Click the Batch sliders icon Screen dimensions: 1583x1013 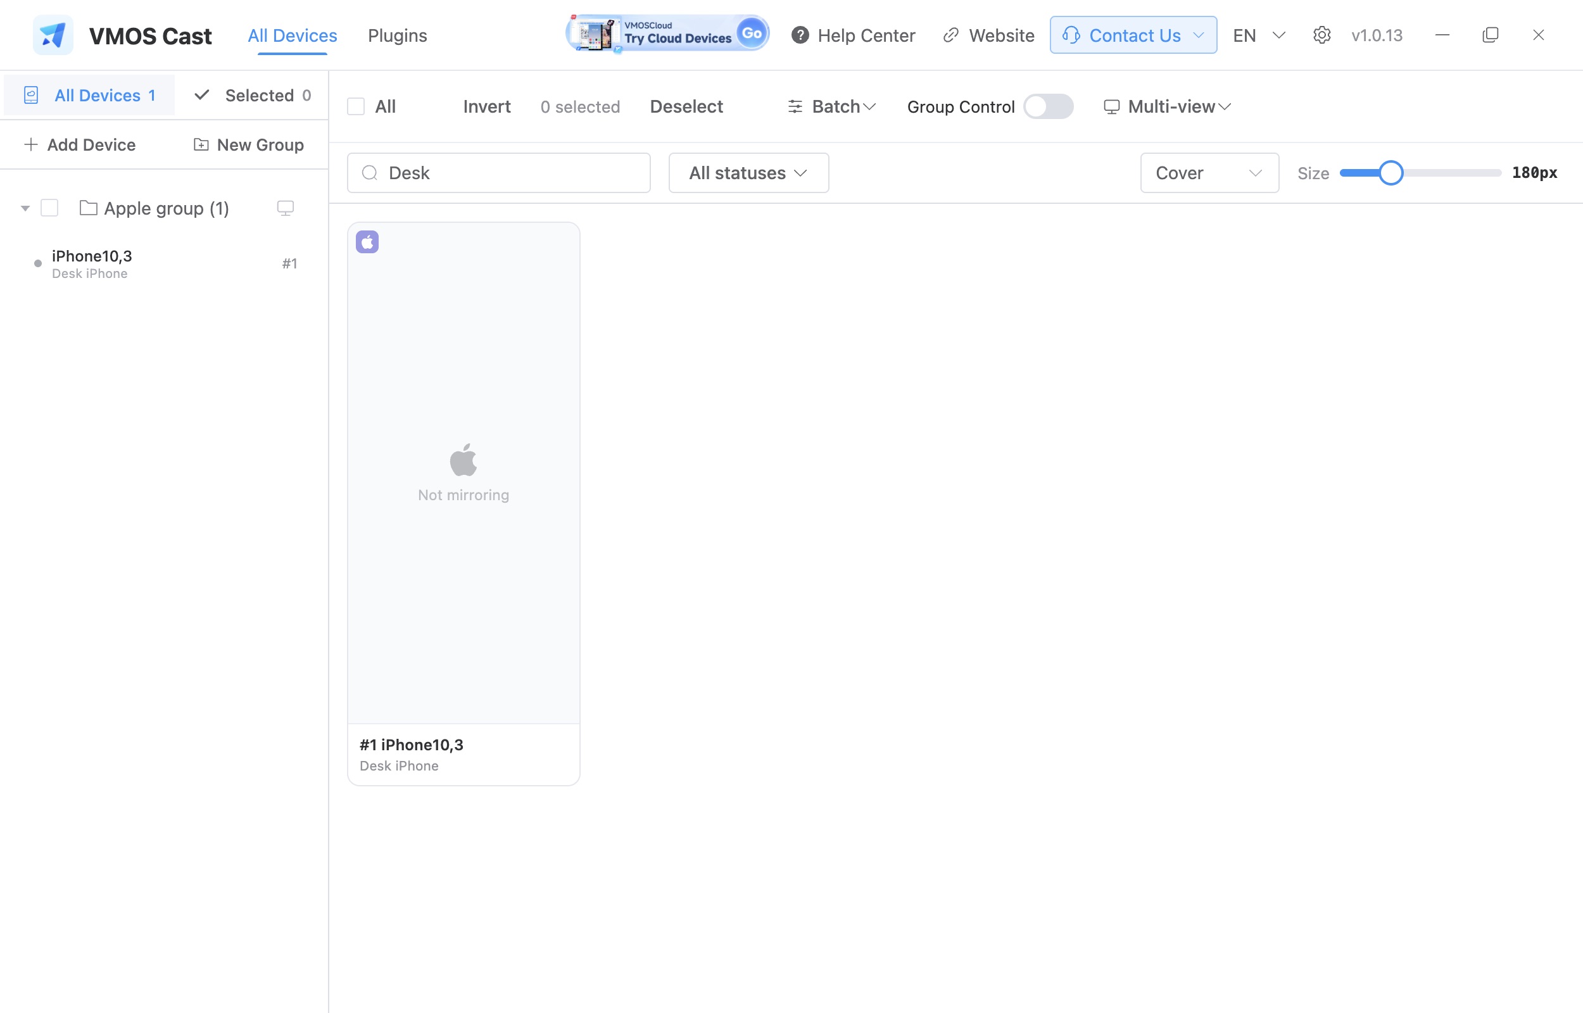coord(795,106)
